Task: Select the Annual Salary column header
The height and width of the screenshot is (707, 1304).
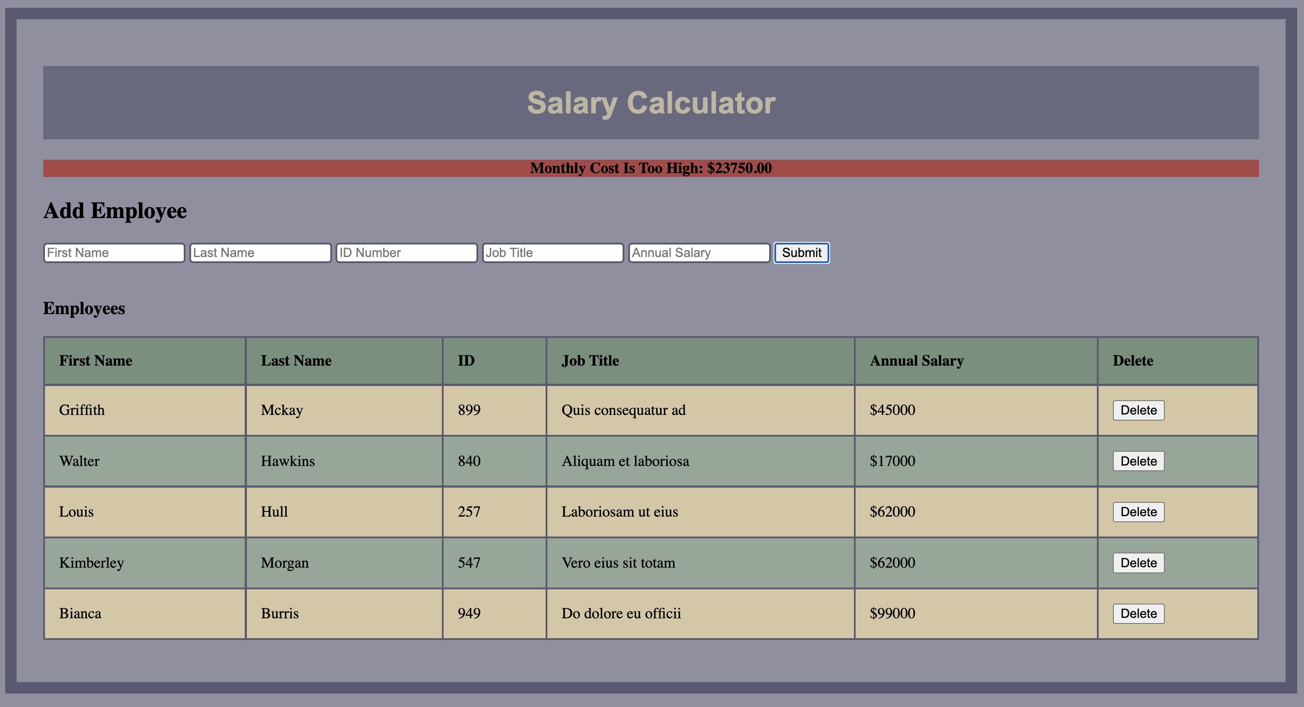Action: pos(916,360)
